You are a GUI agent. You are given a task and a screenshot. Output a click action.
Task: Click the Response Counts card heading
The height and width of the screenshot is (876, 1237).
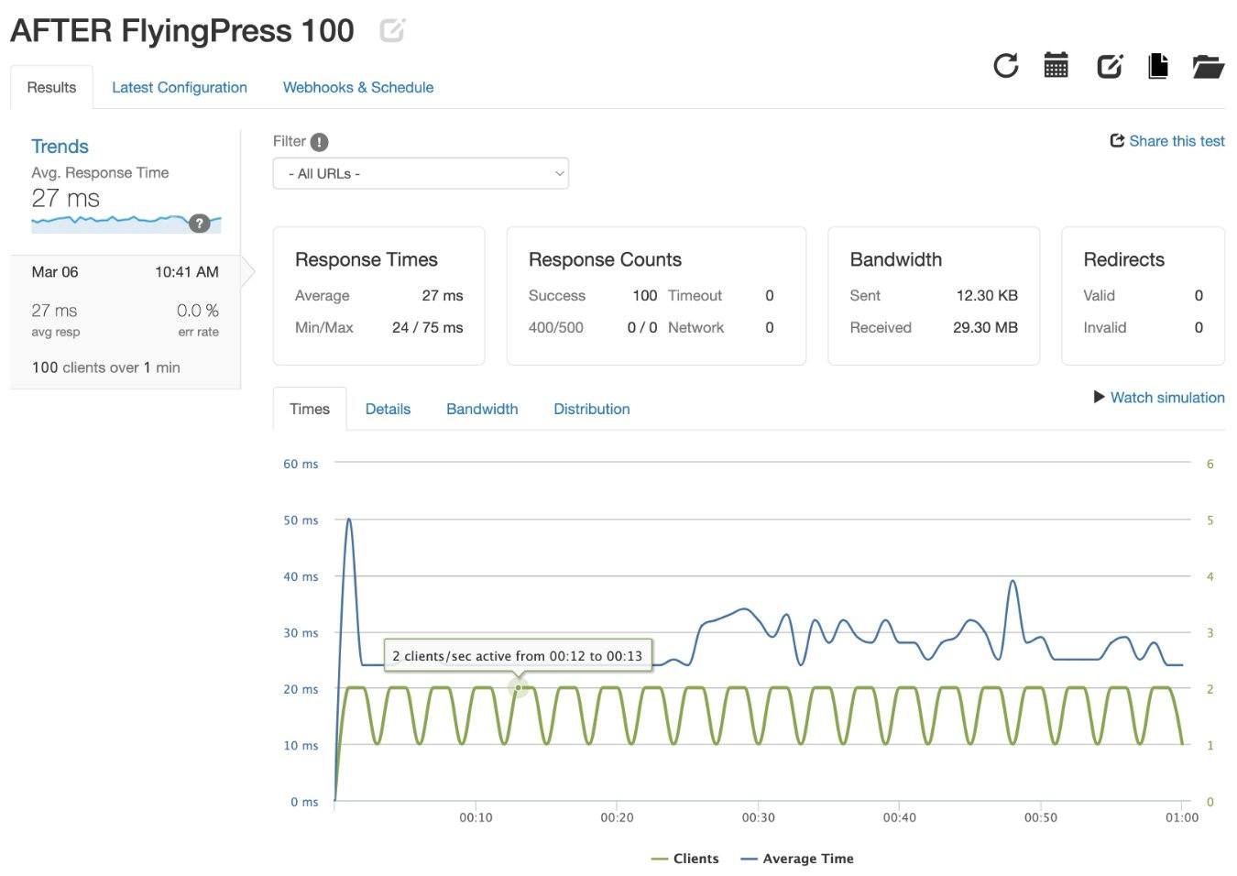(x=605, y=259)
